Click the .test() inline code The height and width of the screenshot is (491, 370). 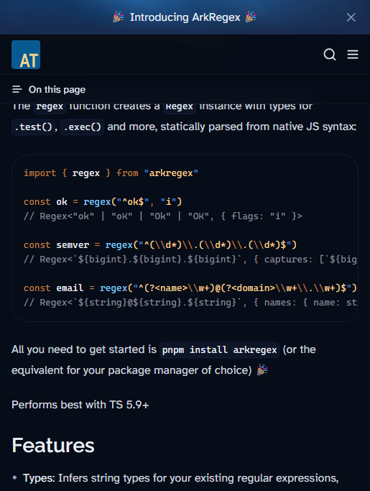(x=34, y=127)
